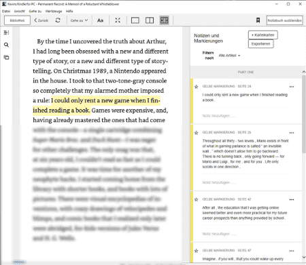Image resolution: width=306 pixels, height=265 pixels.
Task: Click the GELBE MARKIERUNG · SEITE 24 label
Action: coord(226,86)
